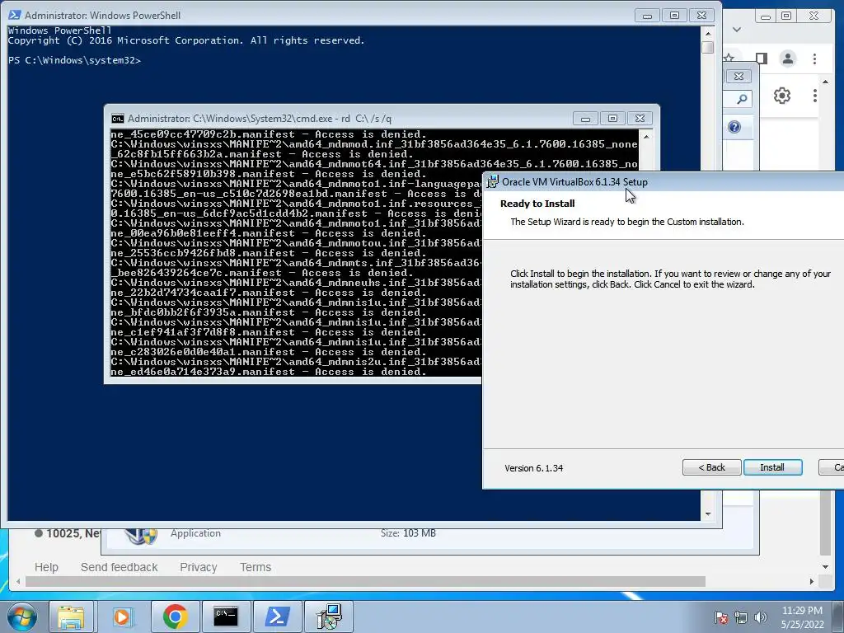Image resolution: width=844 pixels, height=633 pixels.
Task: Click the date 5/25/2022 in the tray
Action: (802, 625)
